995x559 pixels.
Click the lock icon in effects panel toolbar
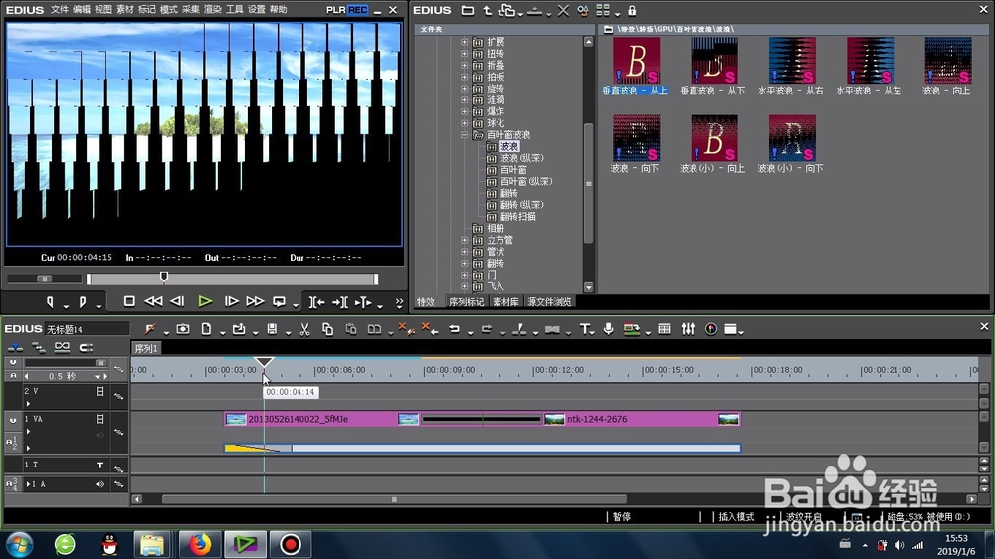click(632, 10)
